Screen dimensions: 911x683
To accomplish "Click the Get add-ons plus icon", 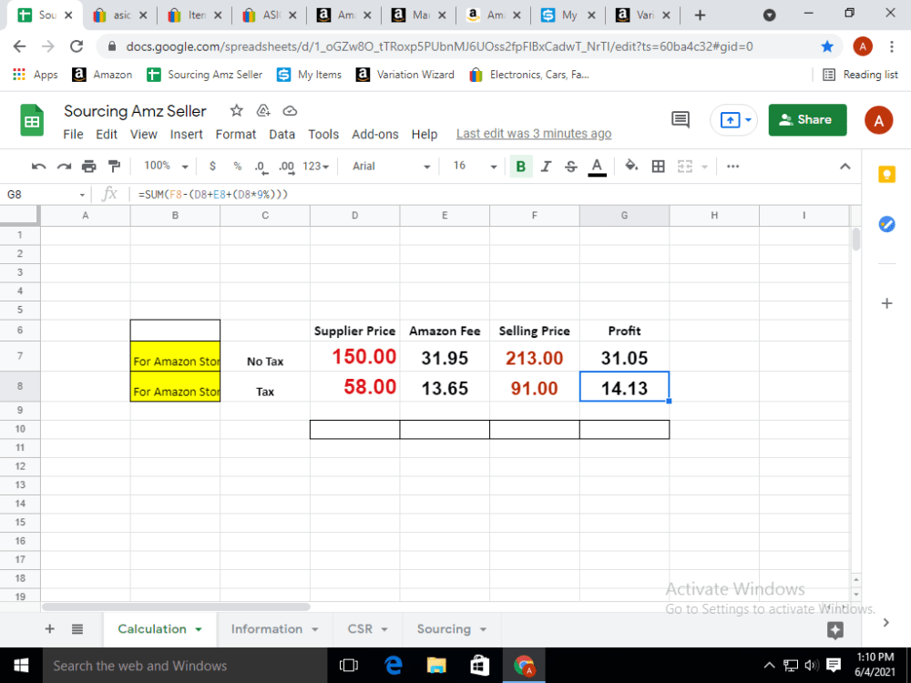I will click(x=886, y=303).
